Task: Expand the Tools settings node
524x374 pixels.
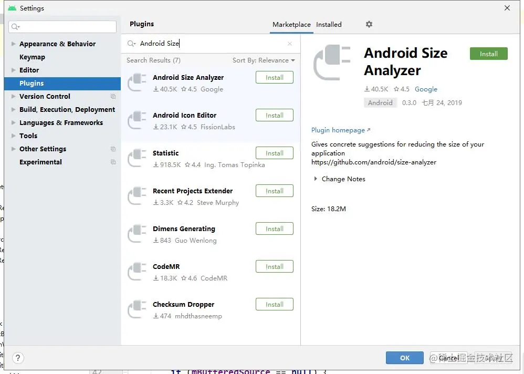Action: pyautogui.click(x=13, y=136)
